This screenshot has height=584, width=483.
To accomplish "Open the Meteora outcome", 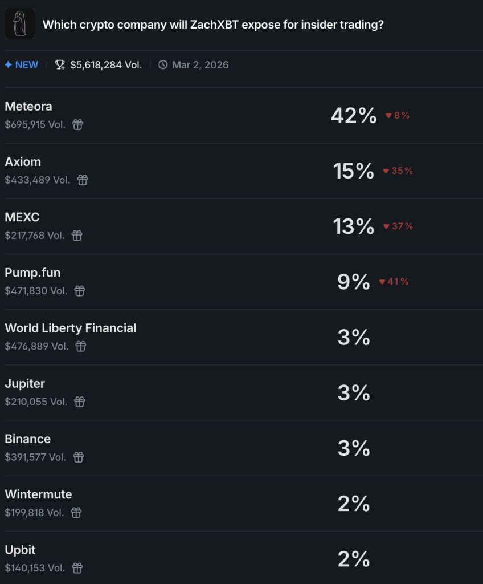I will [x=28, y=106].
